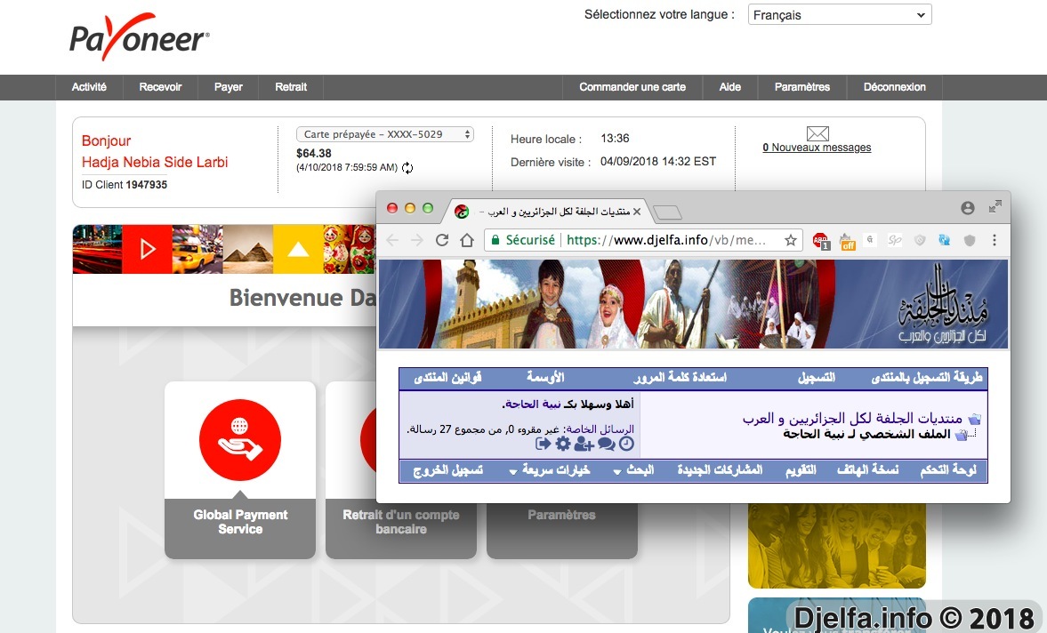Click the منتديات الجلفة لكل الجزائريين breadcrumb link
This screenshot has height=633, width=1047.
(x=852, y=419)
